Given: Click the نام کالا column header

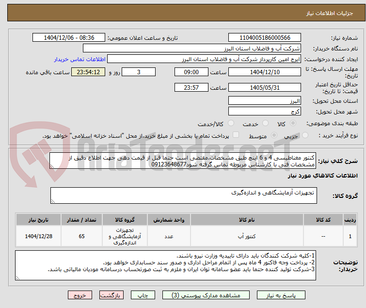Looking at the screenshot, I should 247,220.
